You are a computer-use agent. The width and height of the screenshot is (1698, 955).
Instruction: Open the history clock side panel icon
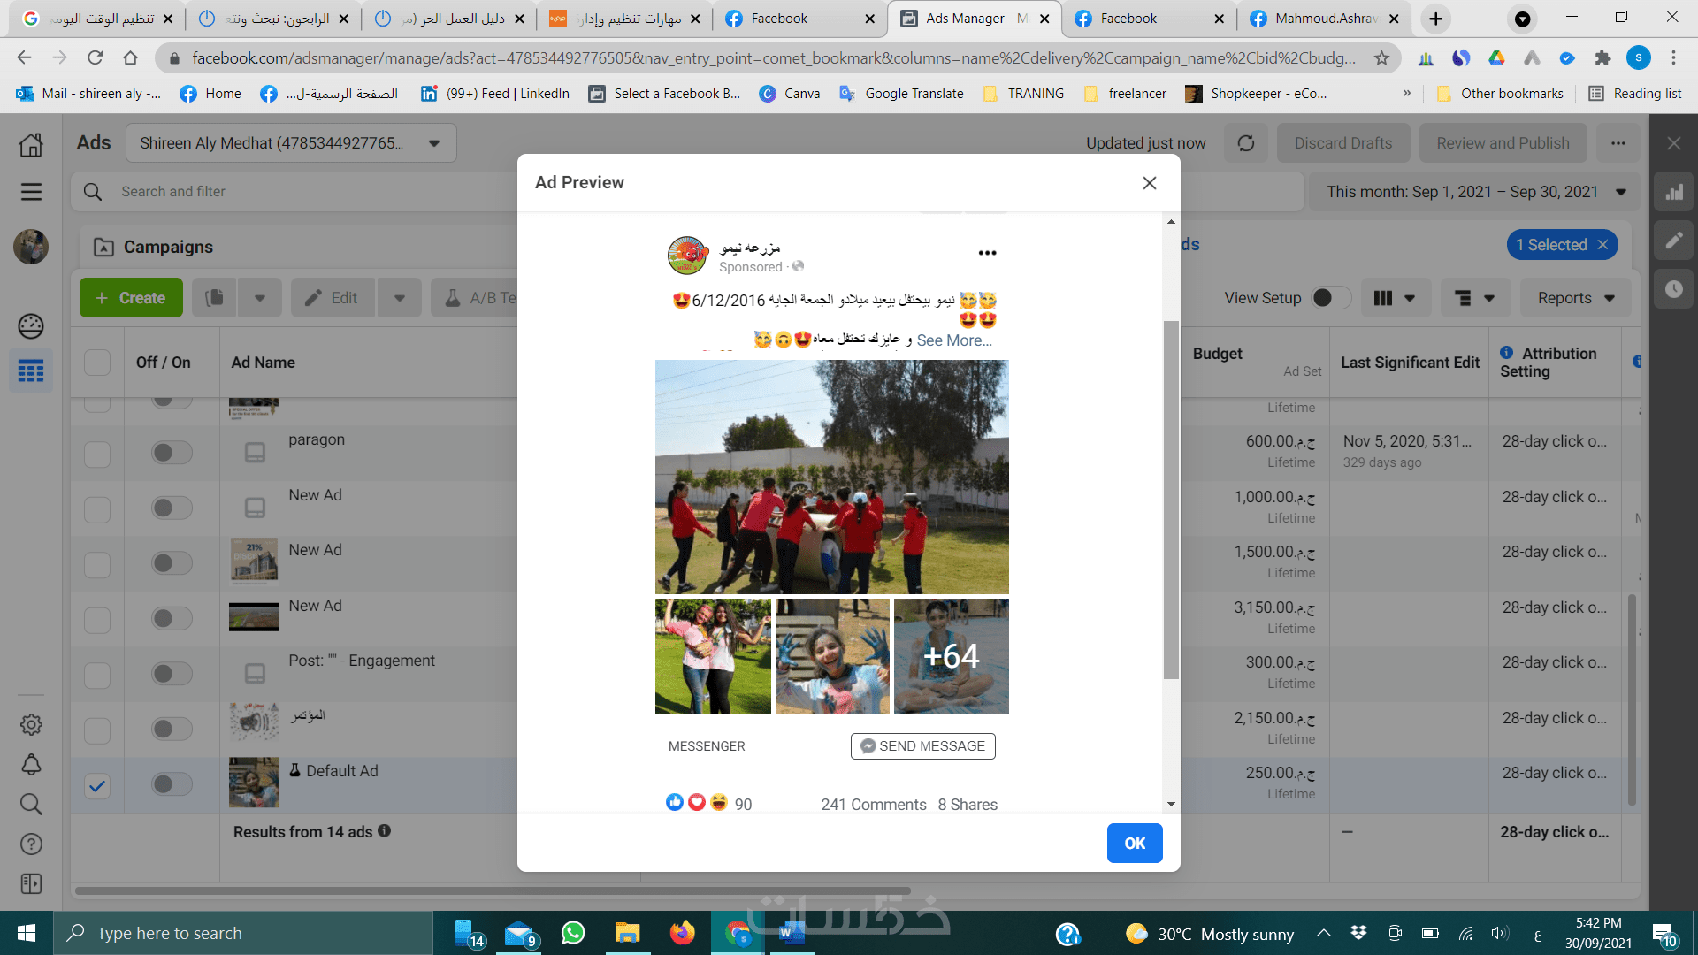(1674, 289)
